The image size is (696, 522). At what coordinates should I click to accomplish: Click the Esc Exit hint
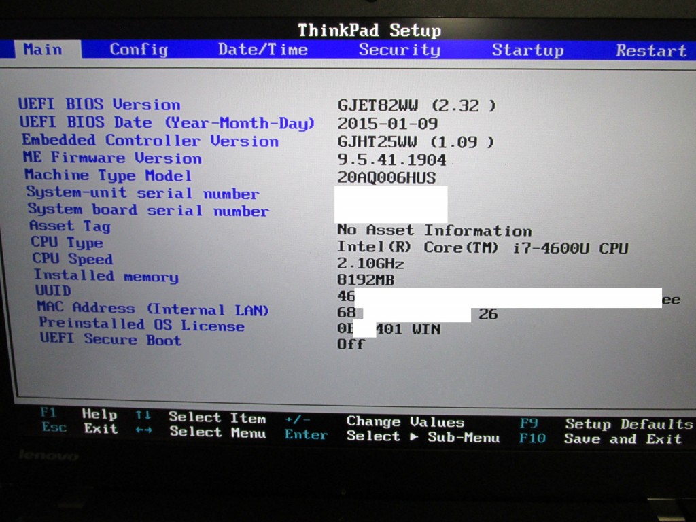point(80,428)
